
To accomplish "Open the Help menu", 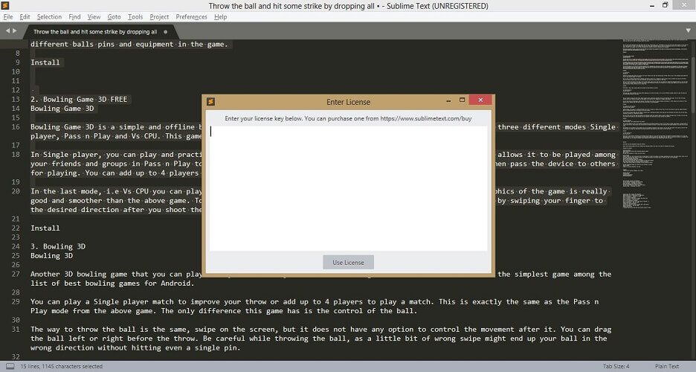I will point(221,17).
